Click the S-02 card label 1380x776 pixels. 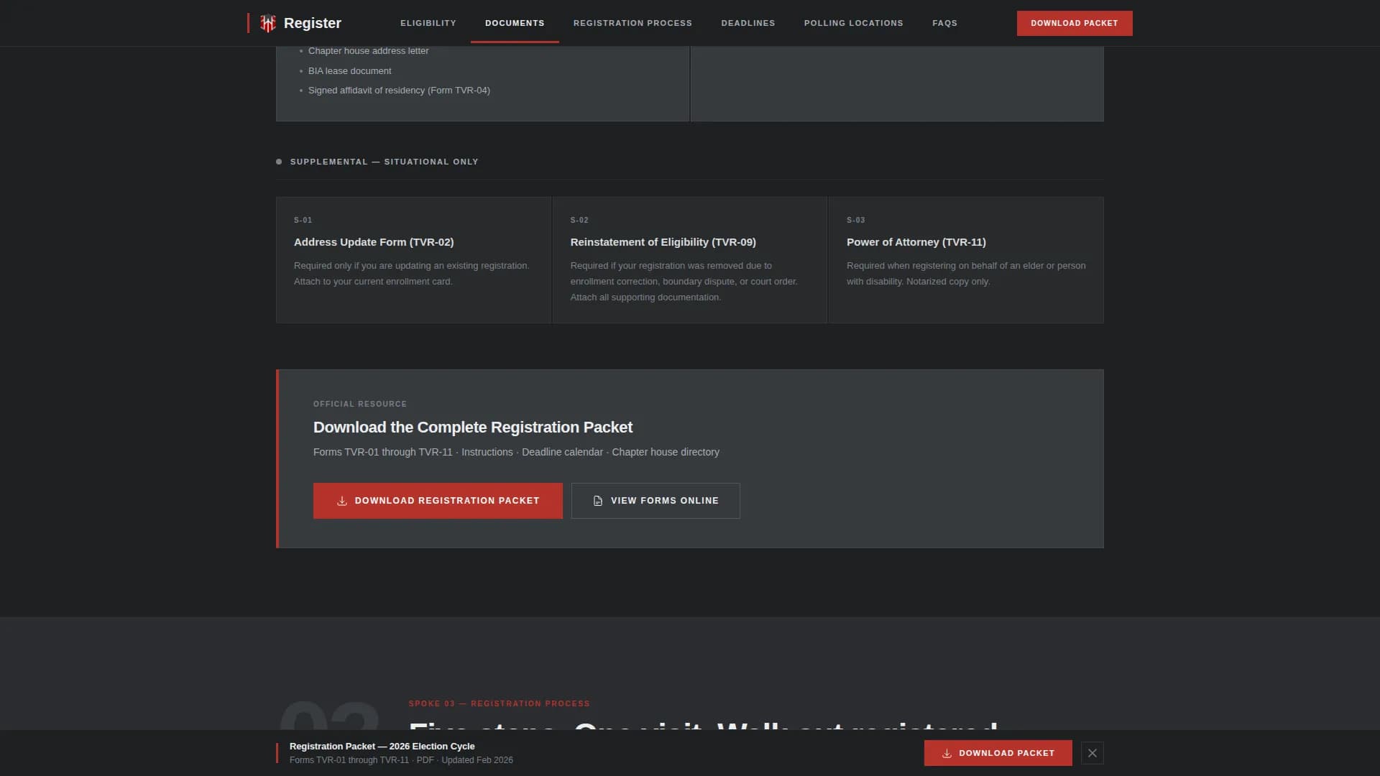[579, 220]
